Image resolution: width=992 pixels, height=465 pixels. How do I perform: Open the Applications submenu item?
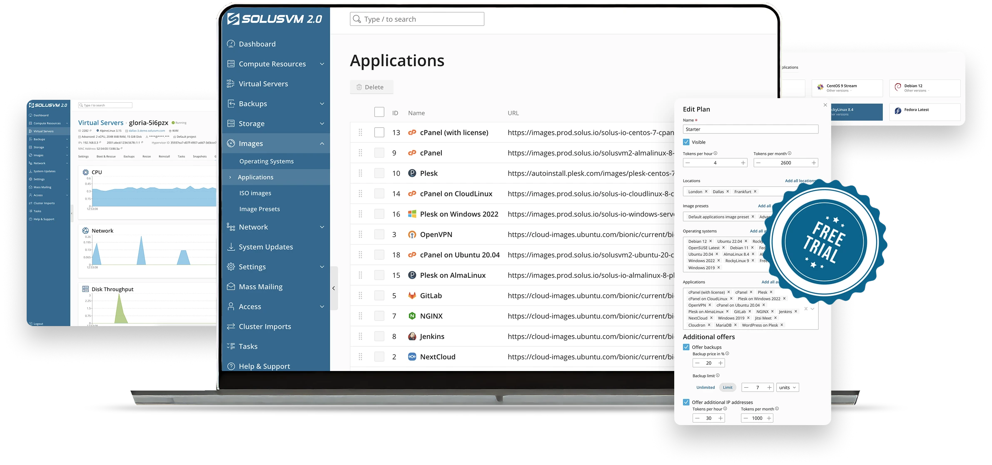point(255,177)
